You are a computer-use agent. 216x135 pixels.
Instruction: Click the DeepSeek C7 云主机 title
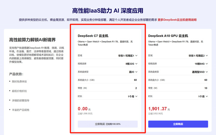93,36
